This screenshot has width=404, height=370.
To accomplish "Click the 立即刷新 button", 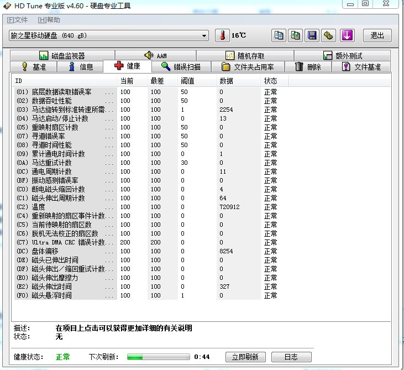I will coord(245,357).
